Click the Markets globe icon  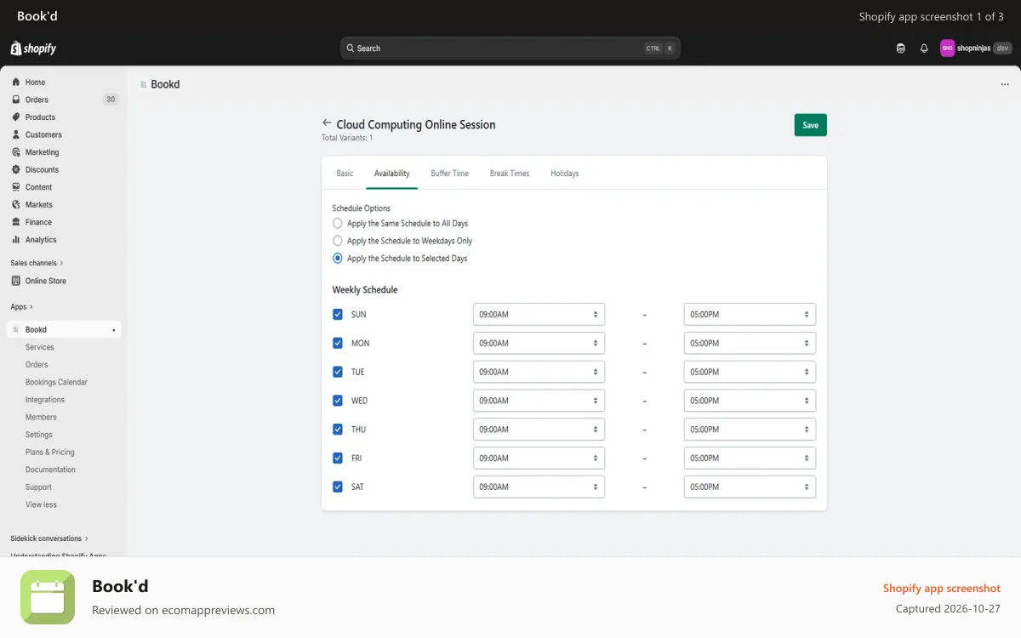point(16,205)
